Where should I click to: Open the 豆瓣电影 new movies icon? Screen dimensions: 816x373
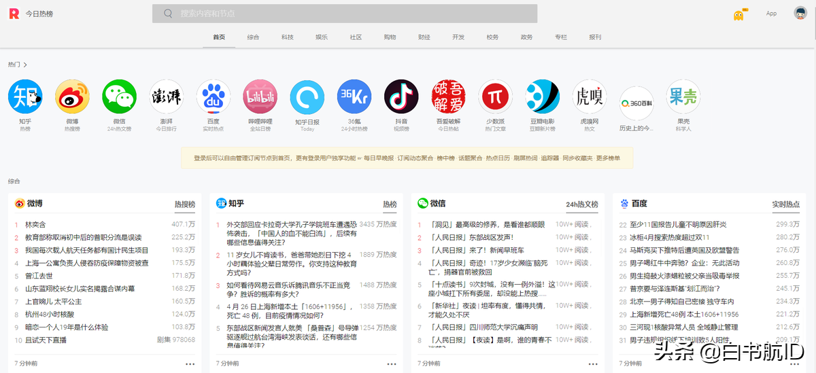[542, 96]
